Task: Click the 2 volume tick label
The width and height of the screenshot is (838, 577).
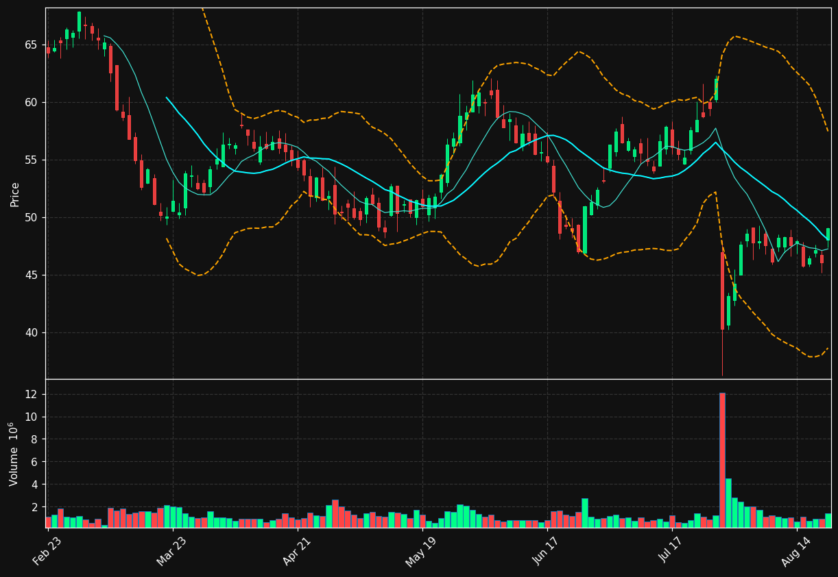Action: coord(34,508)
